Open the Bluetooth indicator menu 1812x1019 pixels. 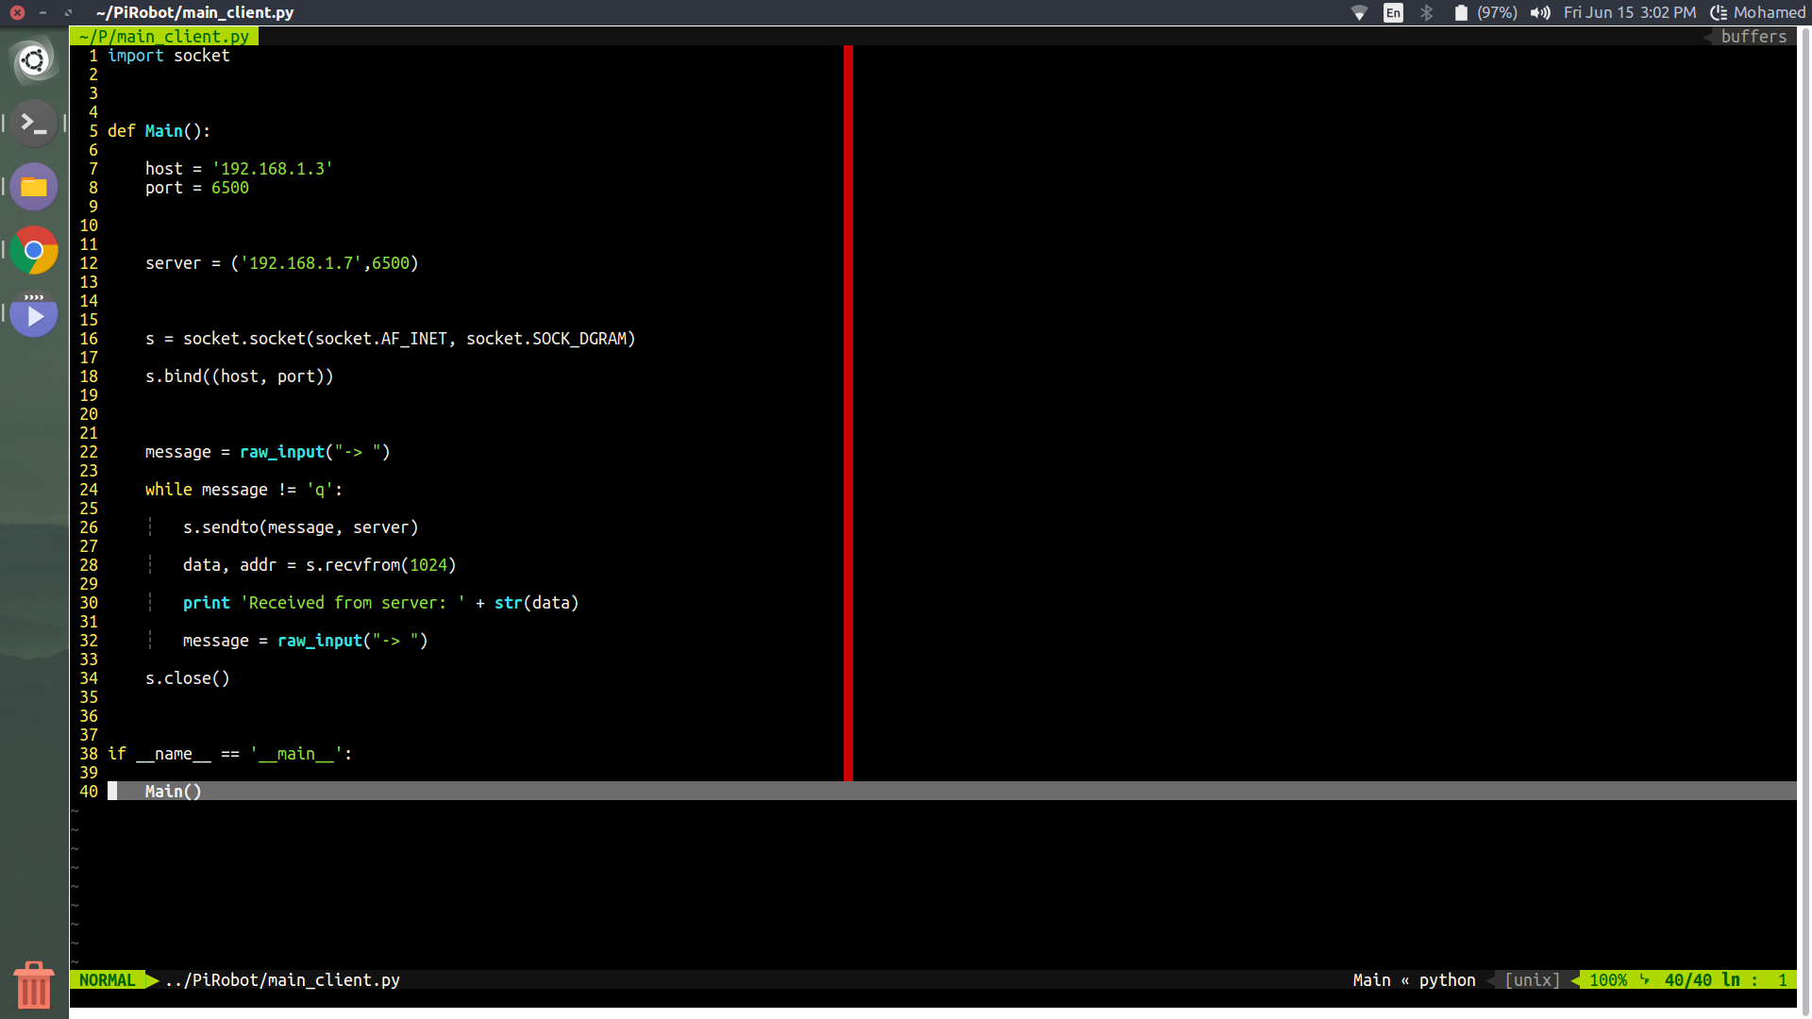coord(1426,12)
